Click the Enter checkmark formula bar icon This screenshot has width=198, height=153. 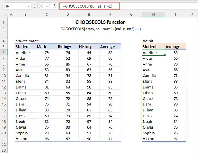coord(48,6)
